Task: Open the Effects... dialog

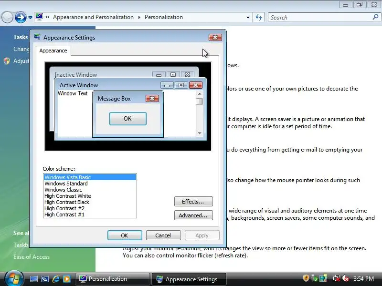Action: 193,201
